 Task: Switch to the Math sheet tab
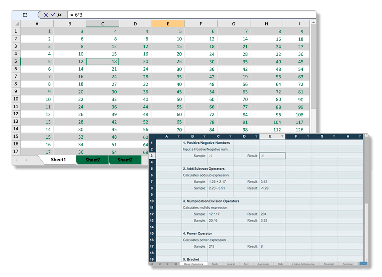coord(215,264)
